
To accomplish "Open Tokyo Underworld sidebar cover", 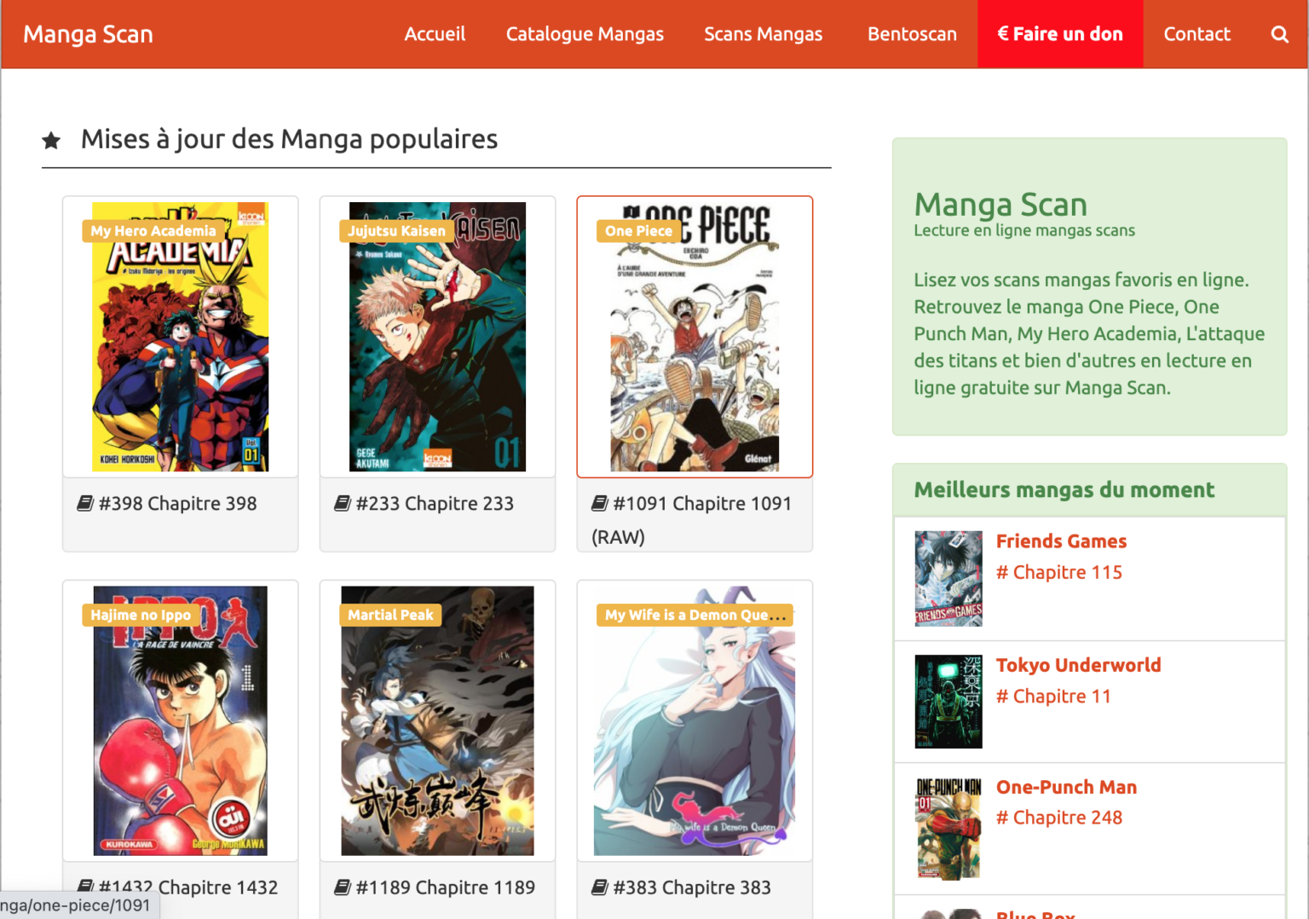I will (949, 702).
